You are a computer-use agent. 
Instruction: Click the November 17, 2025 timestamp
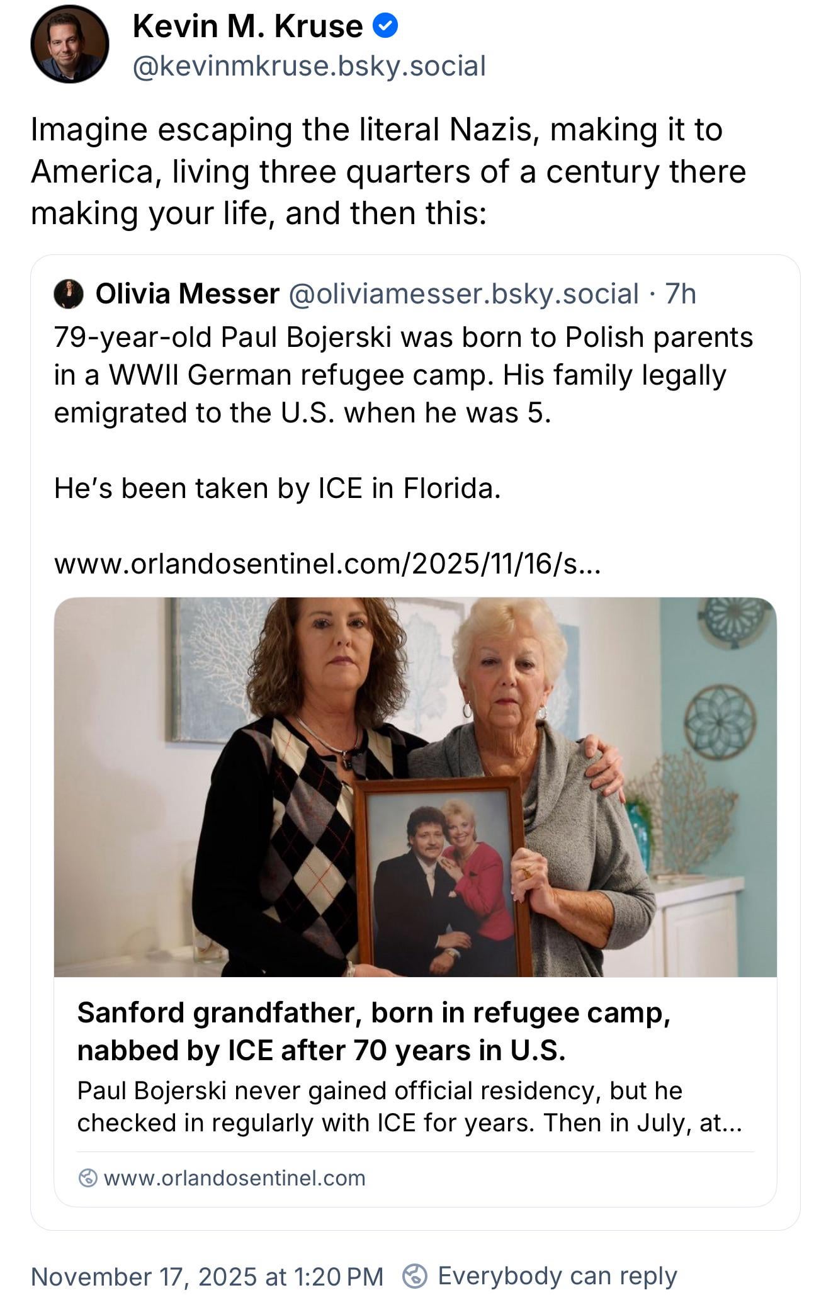pyautogui.click(x=207, y=1276)
